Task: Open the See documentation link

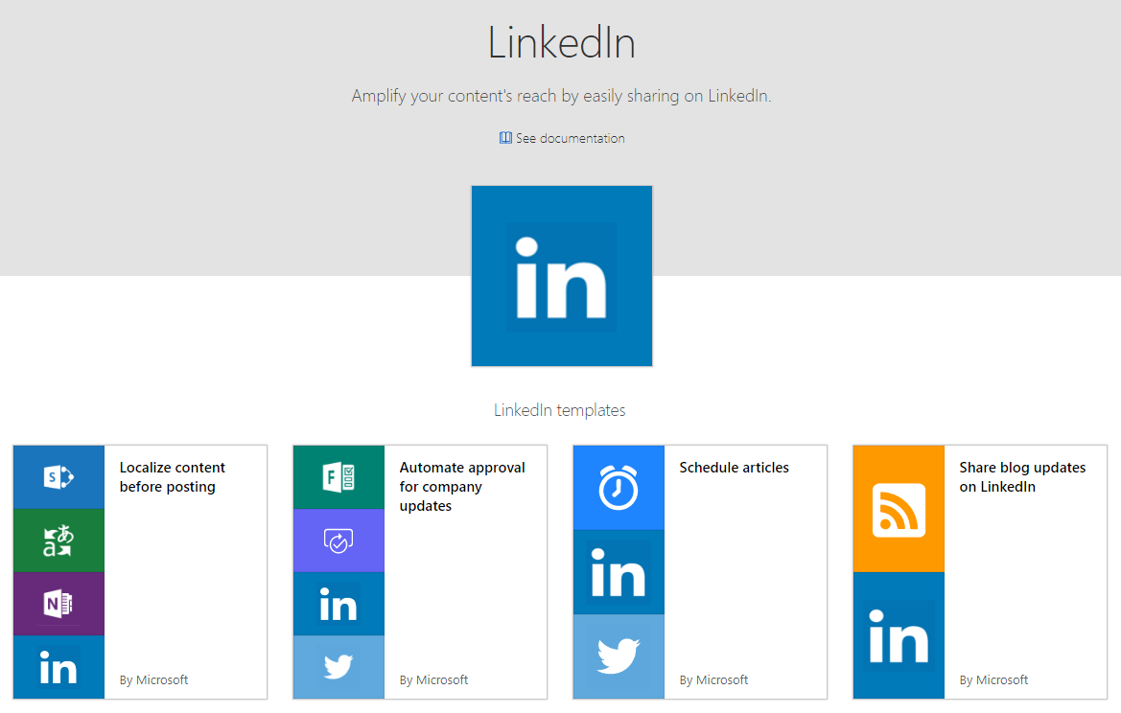Action: (570, 138)
